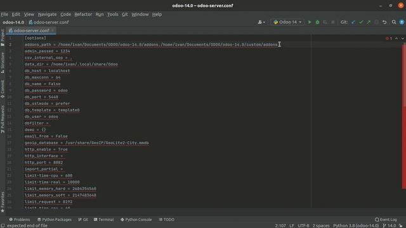Open the Edit menu
This screenshot has width=406, height=228.
point(16,14)
